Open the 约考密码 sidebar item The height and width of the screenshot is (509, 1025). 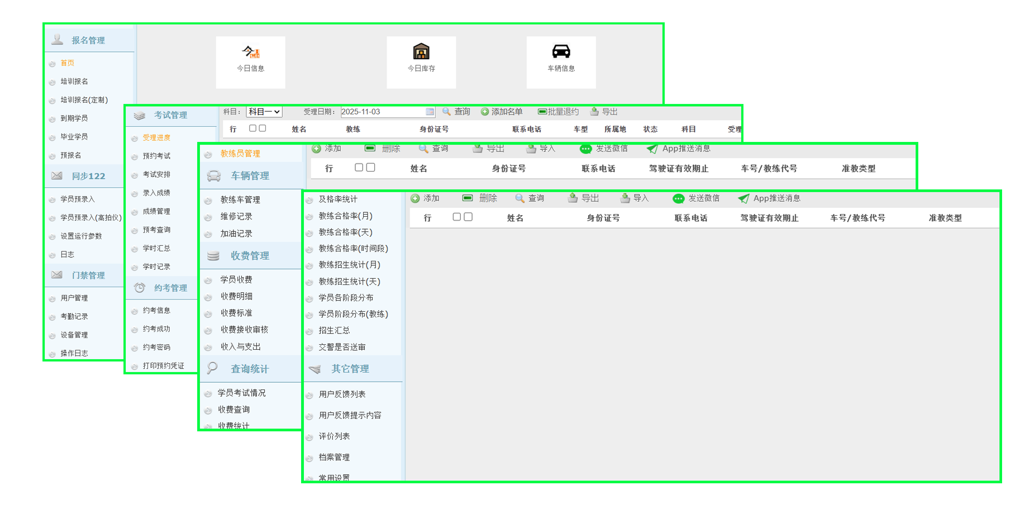(x=156, y=348)
